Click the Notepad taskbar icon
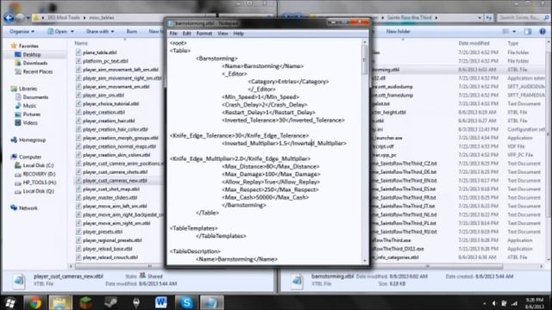This screenshot has width=552, height=310. [211, 302]
